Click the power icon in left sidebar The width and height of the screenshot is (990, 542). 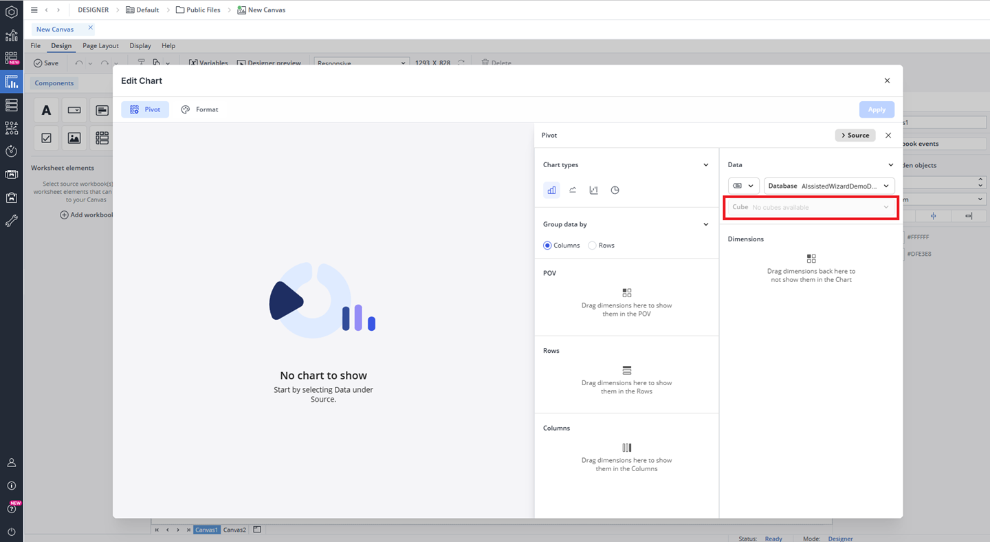pos(11,532)
